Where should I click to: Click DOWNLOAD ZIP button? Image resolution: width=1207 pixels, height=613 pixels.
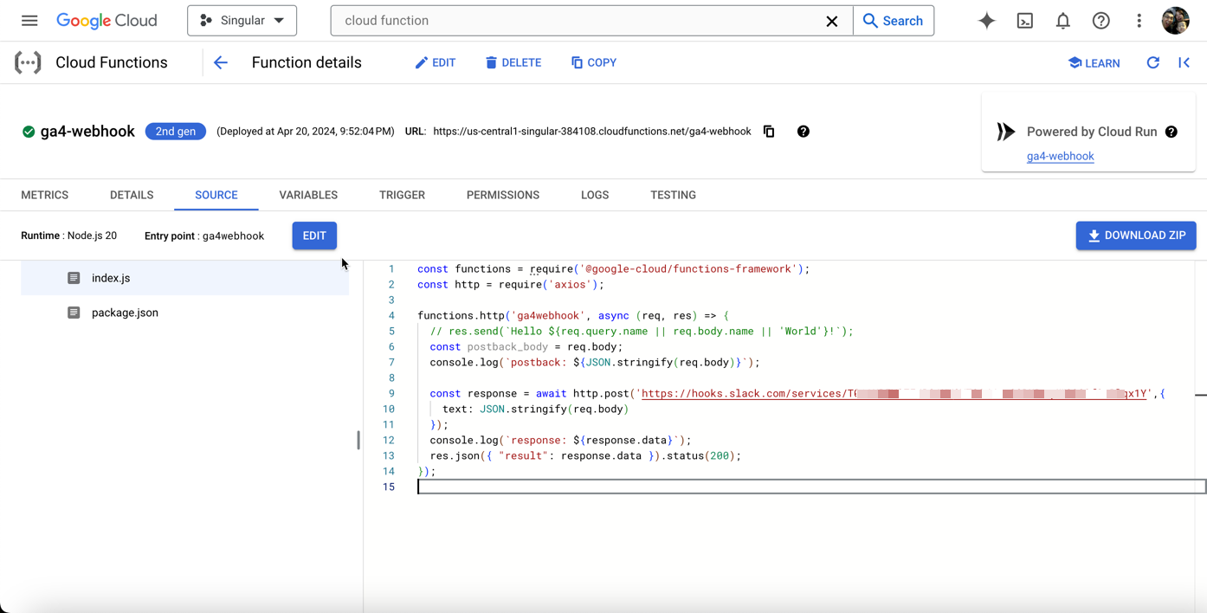pyautogui.click(x=1136, y=236)
